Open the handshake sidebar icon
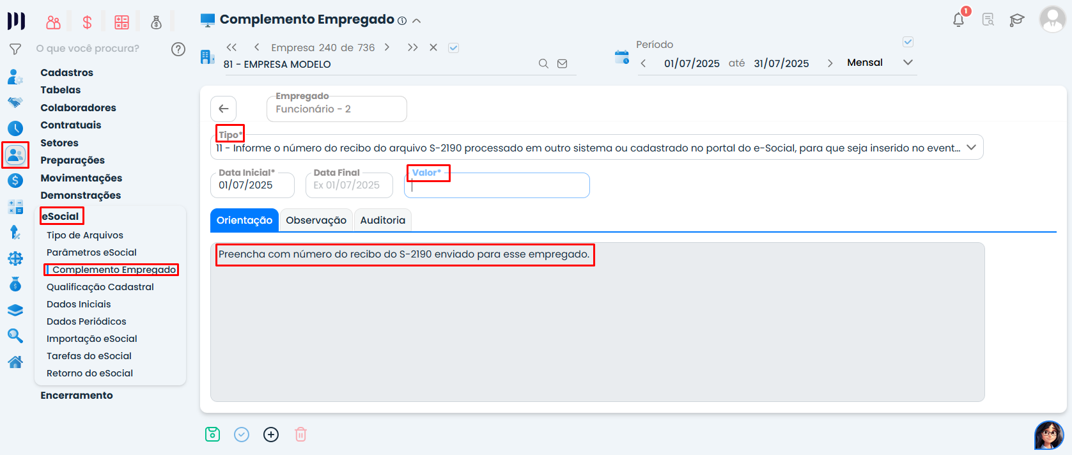Image resolution: width=1072 pixels, height=455 pixels. pyautogui.click(x=15, y=102)
